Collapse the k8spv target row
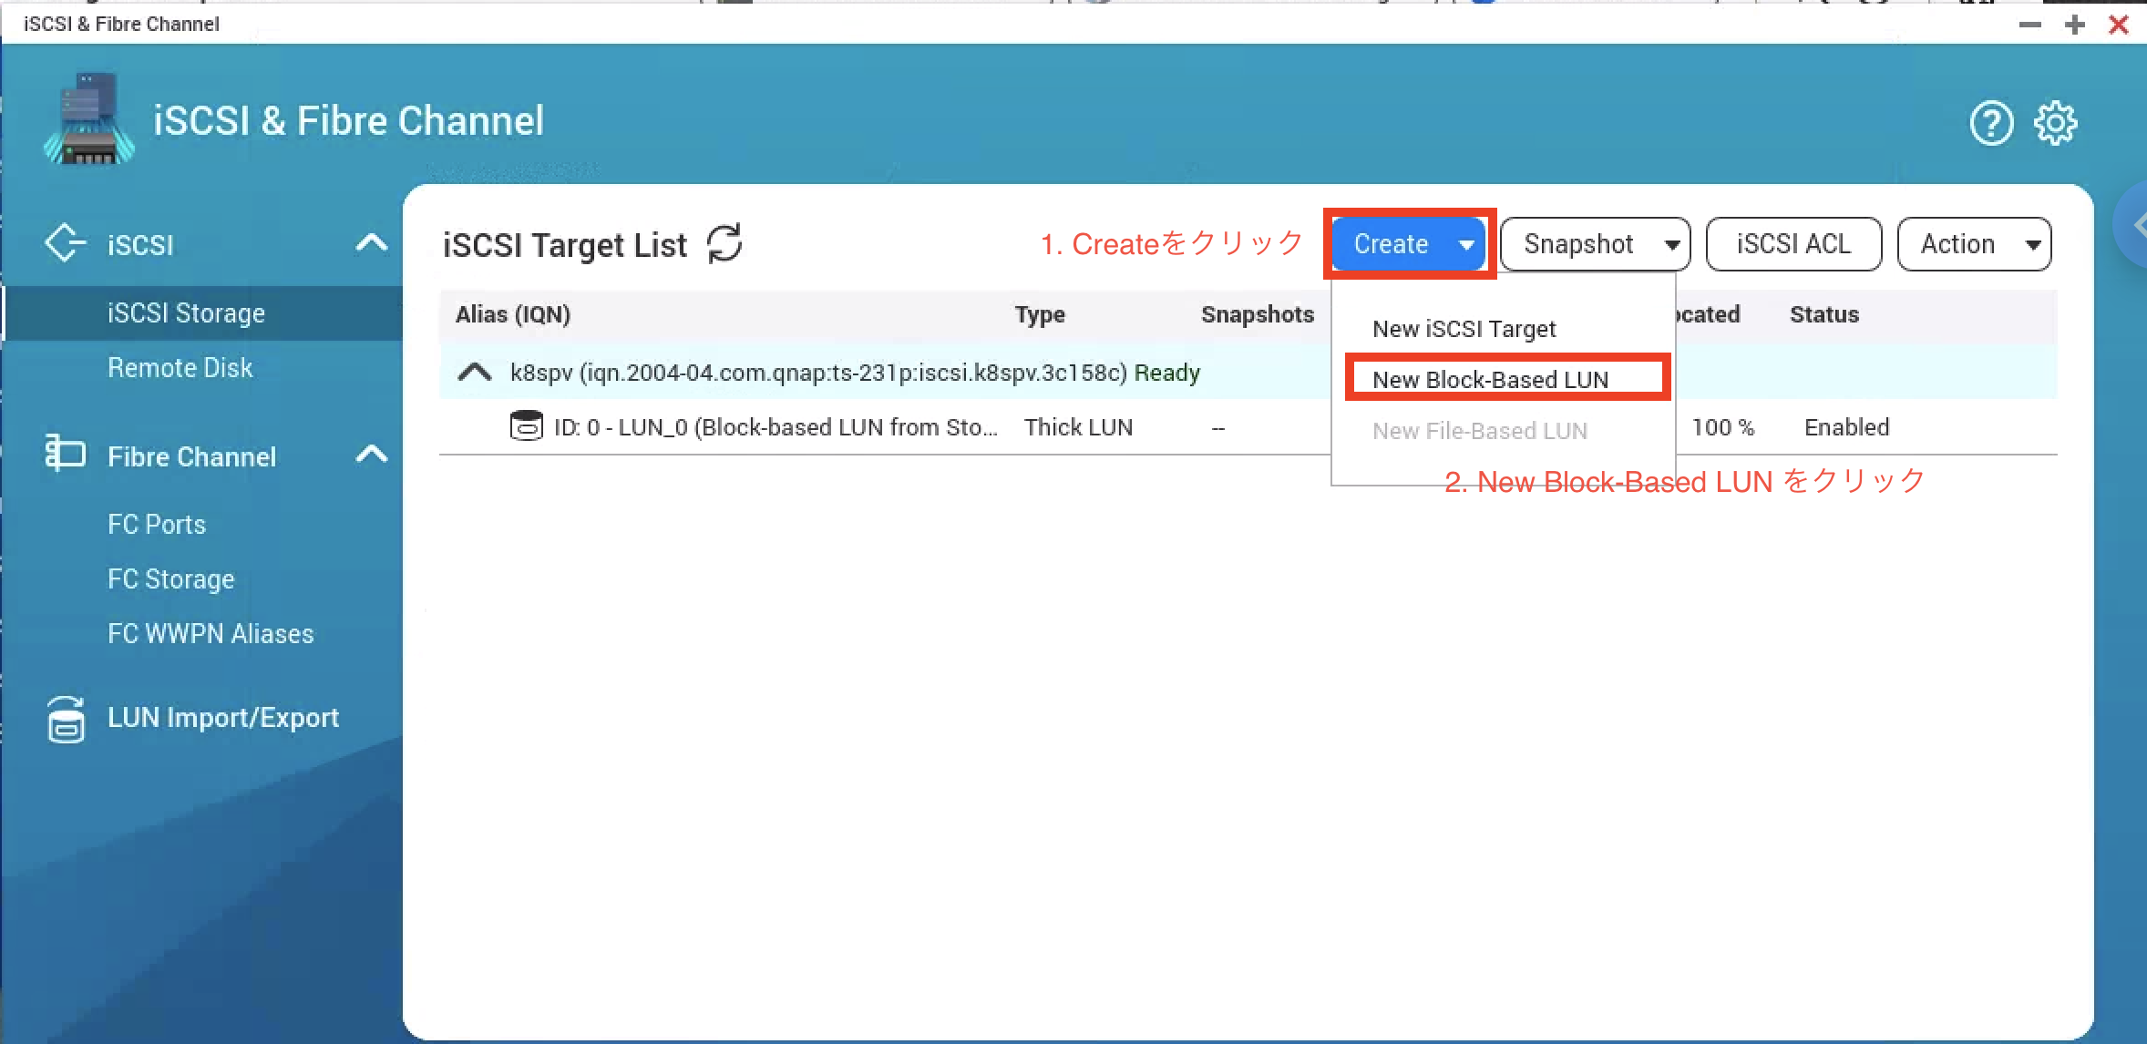 coord(474,373)
